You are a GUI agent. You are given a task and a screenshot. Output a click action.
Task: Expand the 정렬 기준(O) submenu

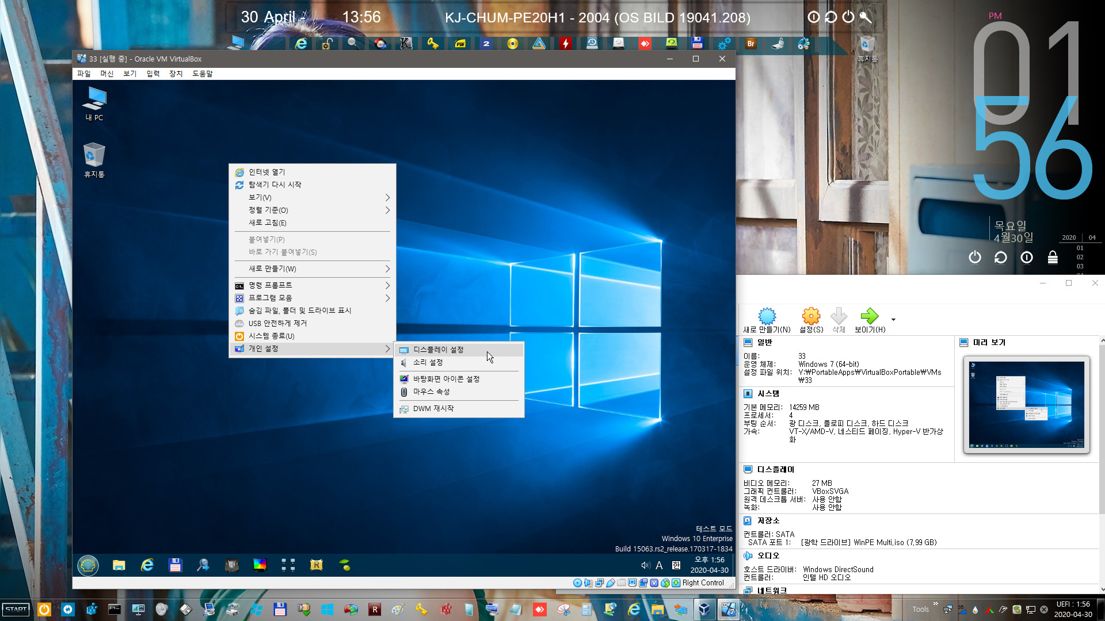312,210
